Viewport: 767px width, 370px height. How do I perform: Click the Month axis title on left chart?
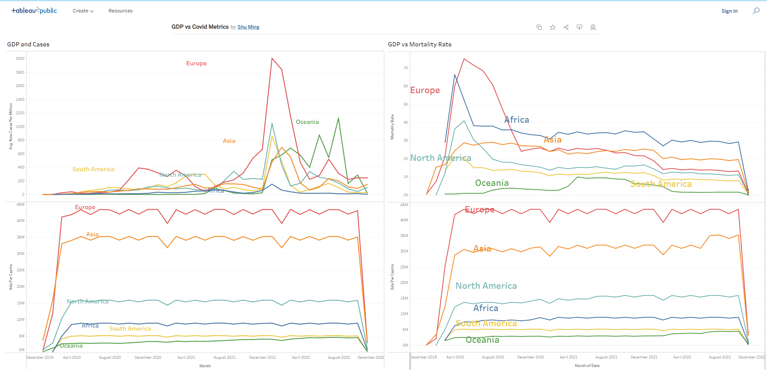tap(205, 366)
